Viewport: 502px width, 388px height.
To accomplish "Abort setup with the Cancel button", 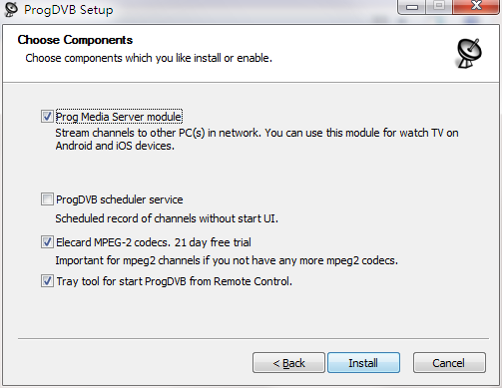I will 449,363.
